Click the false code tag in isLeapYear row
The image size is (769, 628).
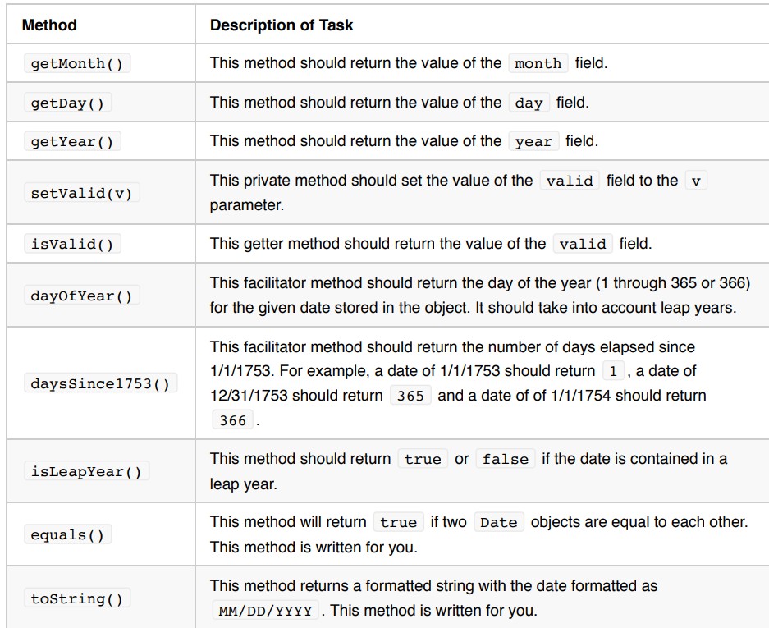[506, 459]
